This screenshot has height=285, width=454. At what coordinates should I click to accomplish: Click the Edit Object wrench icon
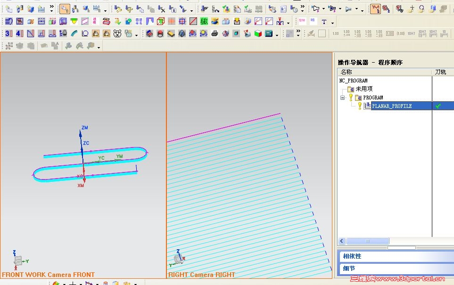click(x=118, y=9)
